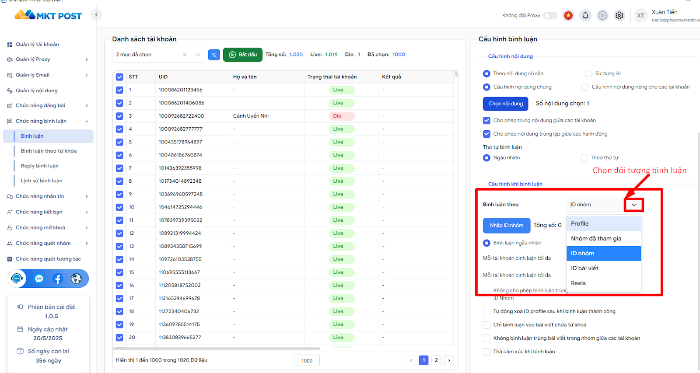Click the blue filter clear icon button
This screenshot has width=700, height=373.
214,55
